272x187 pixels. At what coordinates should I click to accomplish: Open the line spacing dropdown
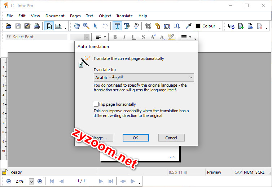coord(190,37)
